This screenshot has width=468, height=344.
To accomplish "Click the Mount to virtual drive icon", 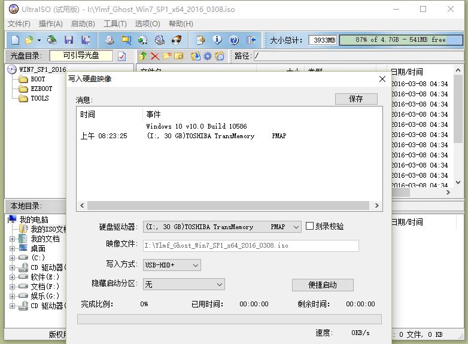I will [x=160, y=40].
